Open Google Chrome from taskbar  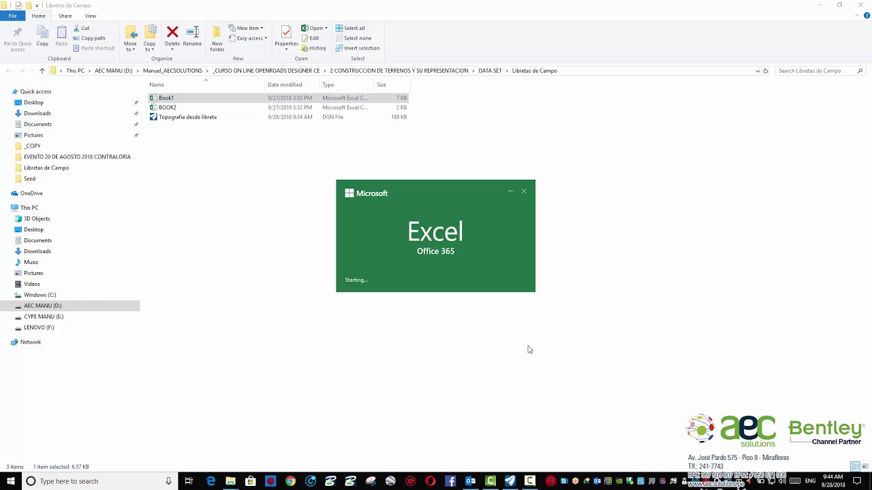pos(290,481)
